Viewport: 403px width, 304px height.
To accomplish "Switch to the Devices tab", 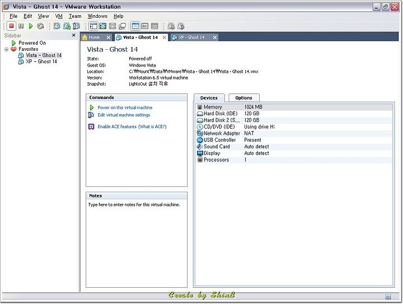I will (x=209, y=98).
